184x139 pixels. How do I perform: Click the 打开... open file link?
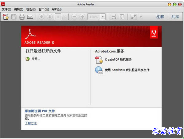click(x=36, y=59)
